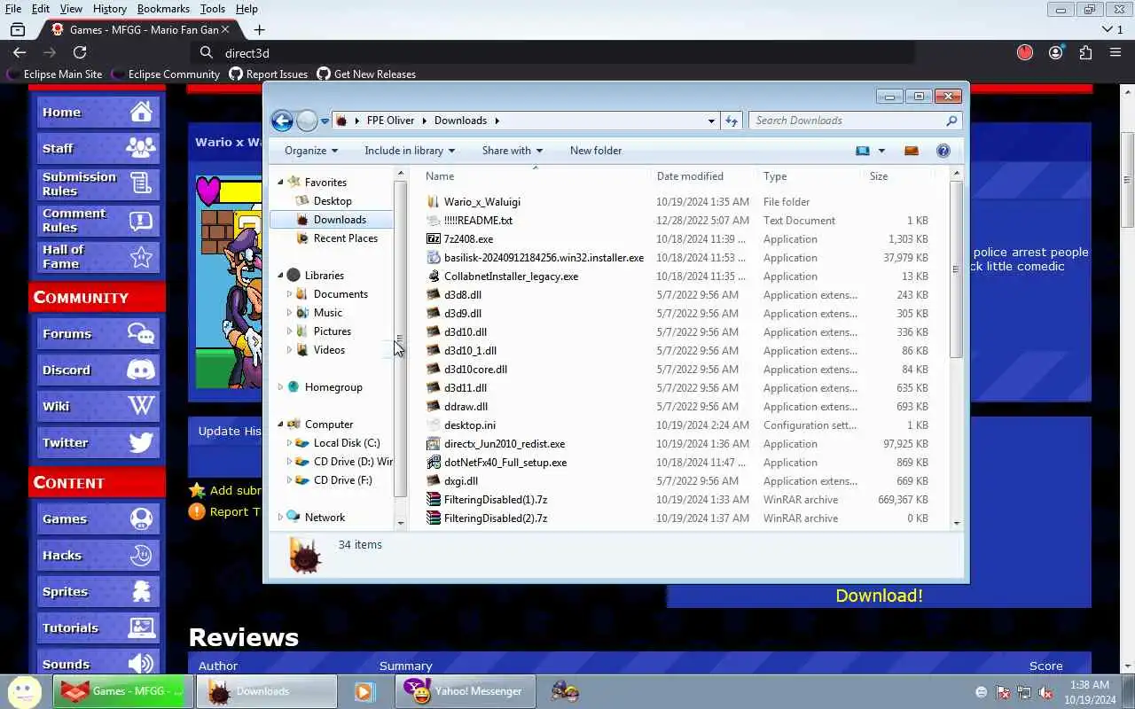Open the browser Help menu

pyautogui.click(x=247, y=9)
